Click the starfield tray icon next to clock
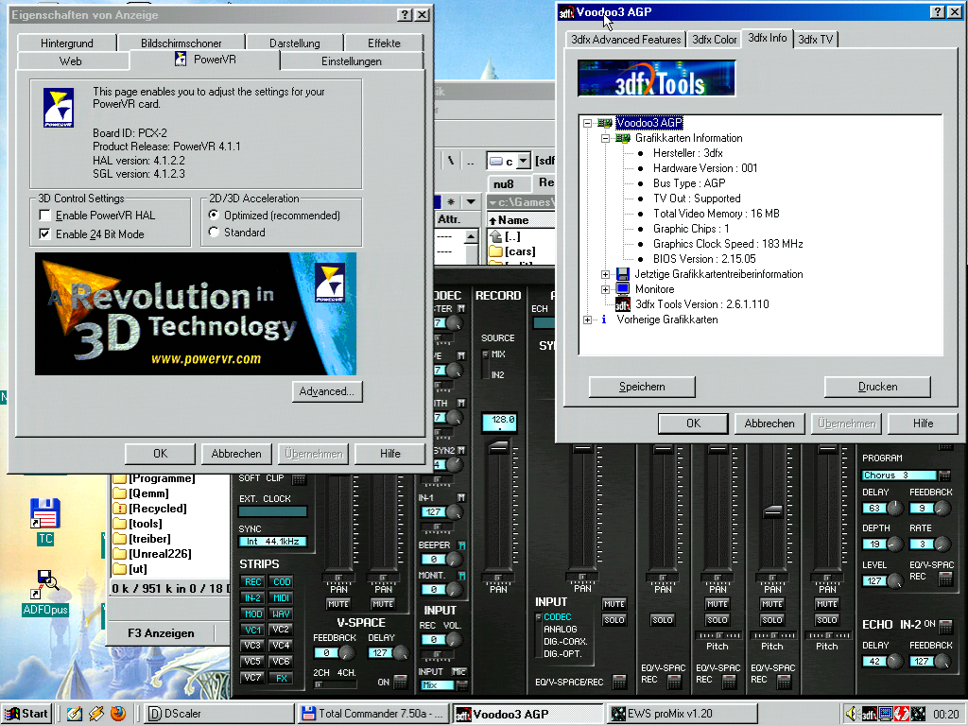The width and height of the screenshot is (968, 726). point(918,715)
